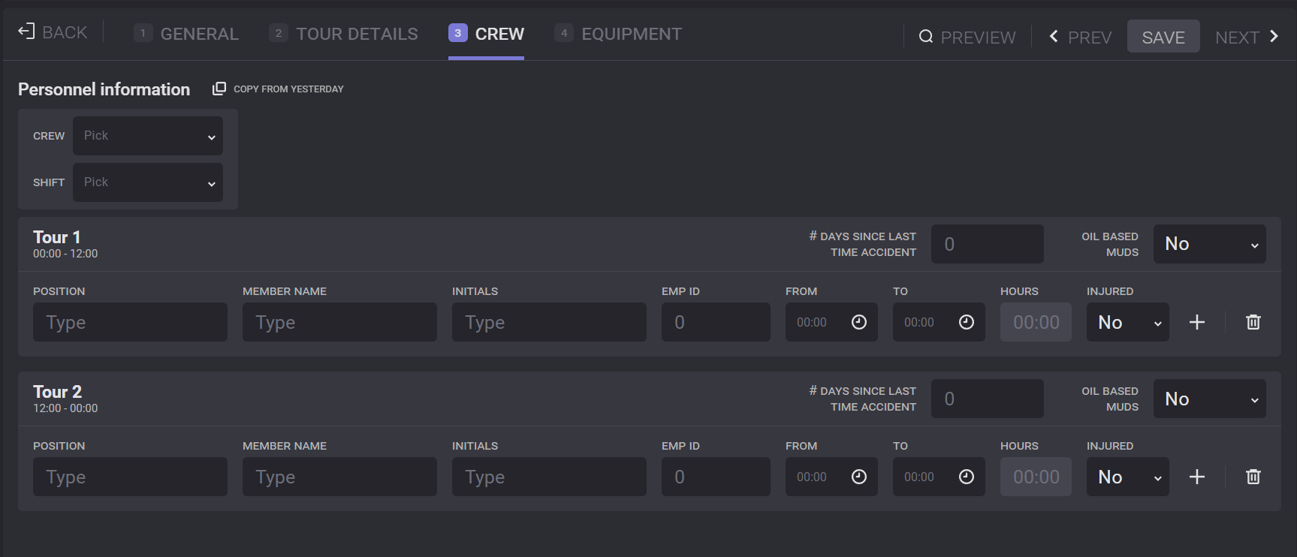Go back using the BACK button
Image resolution: width=1297 pixels, height=557 pixels.
coord(53,32)
